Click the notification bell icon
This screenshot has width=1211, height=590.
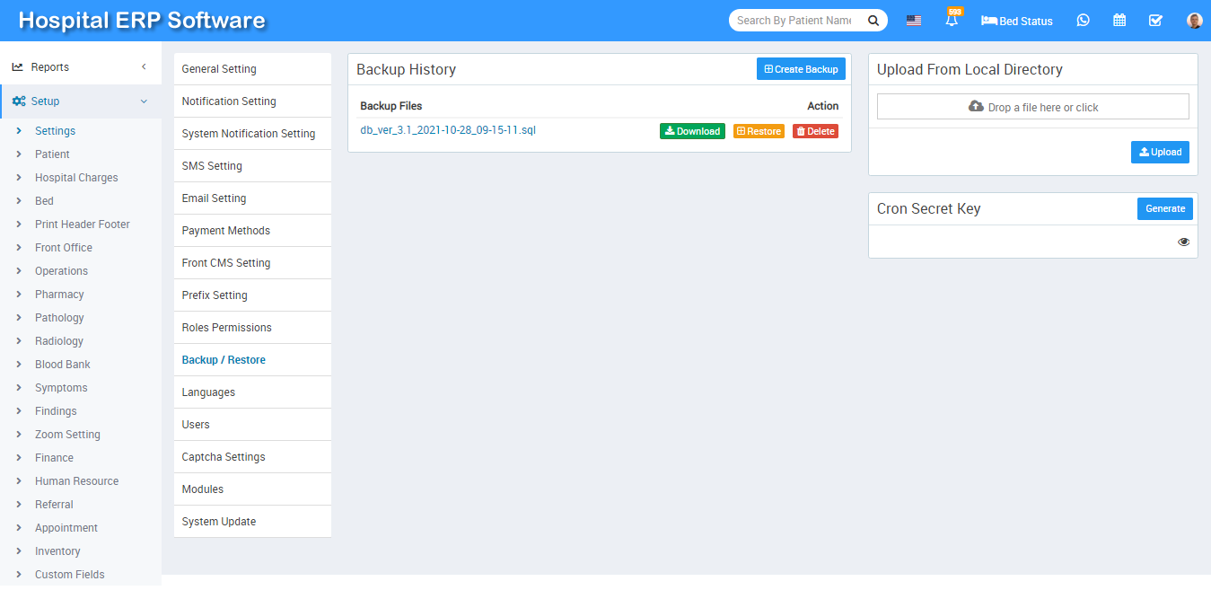(x=952, y=21)
